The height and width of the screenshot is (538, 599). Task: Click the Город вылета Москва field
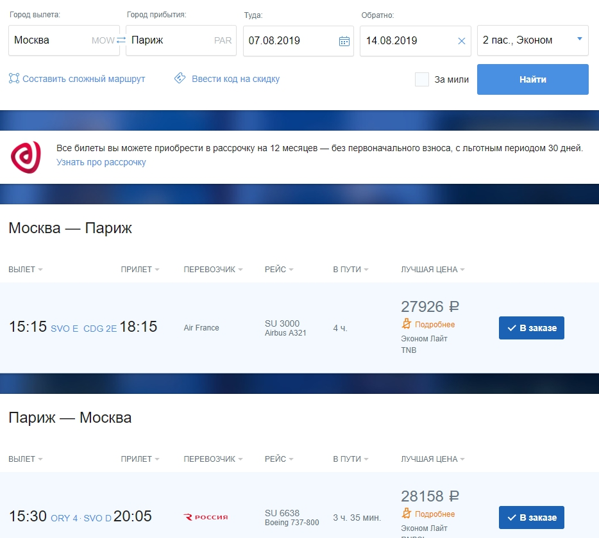click(63, 40)
